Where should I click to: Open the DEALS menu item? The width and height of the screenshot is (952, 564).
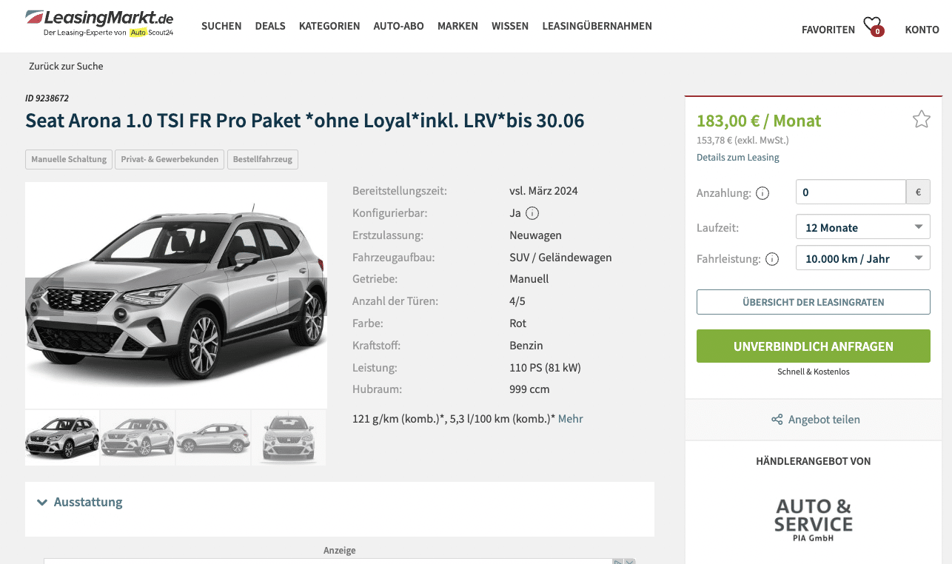[x=270, y=26]
